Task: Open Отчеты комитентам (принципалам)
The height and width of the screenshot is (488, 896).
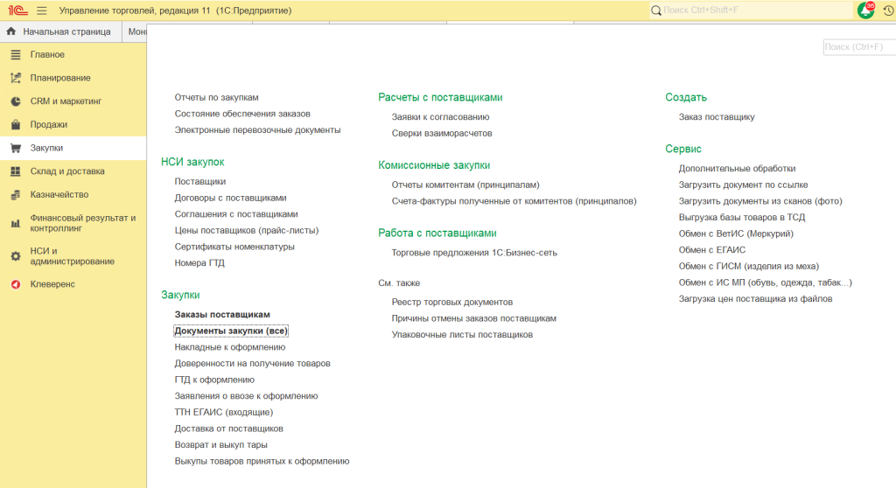Action: pos(465,185)
